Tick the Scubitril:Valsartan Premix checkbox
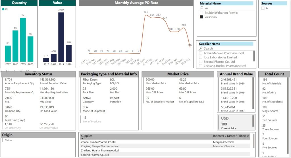The image size is (291, 158). click(201, 13)
